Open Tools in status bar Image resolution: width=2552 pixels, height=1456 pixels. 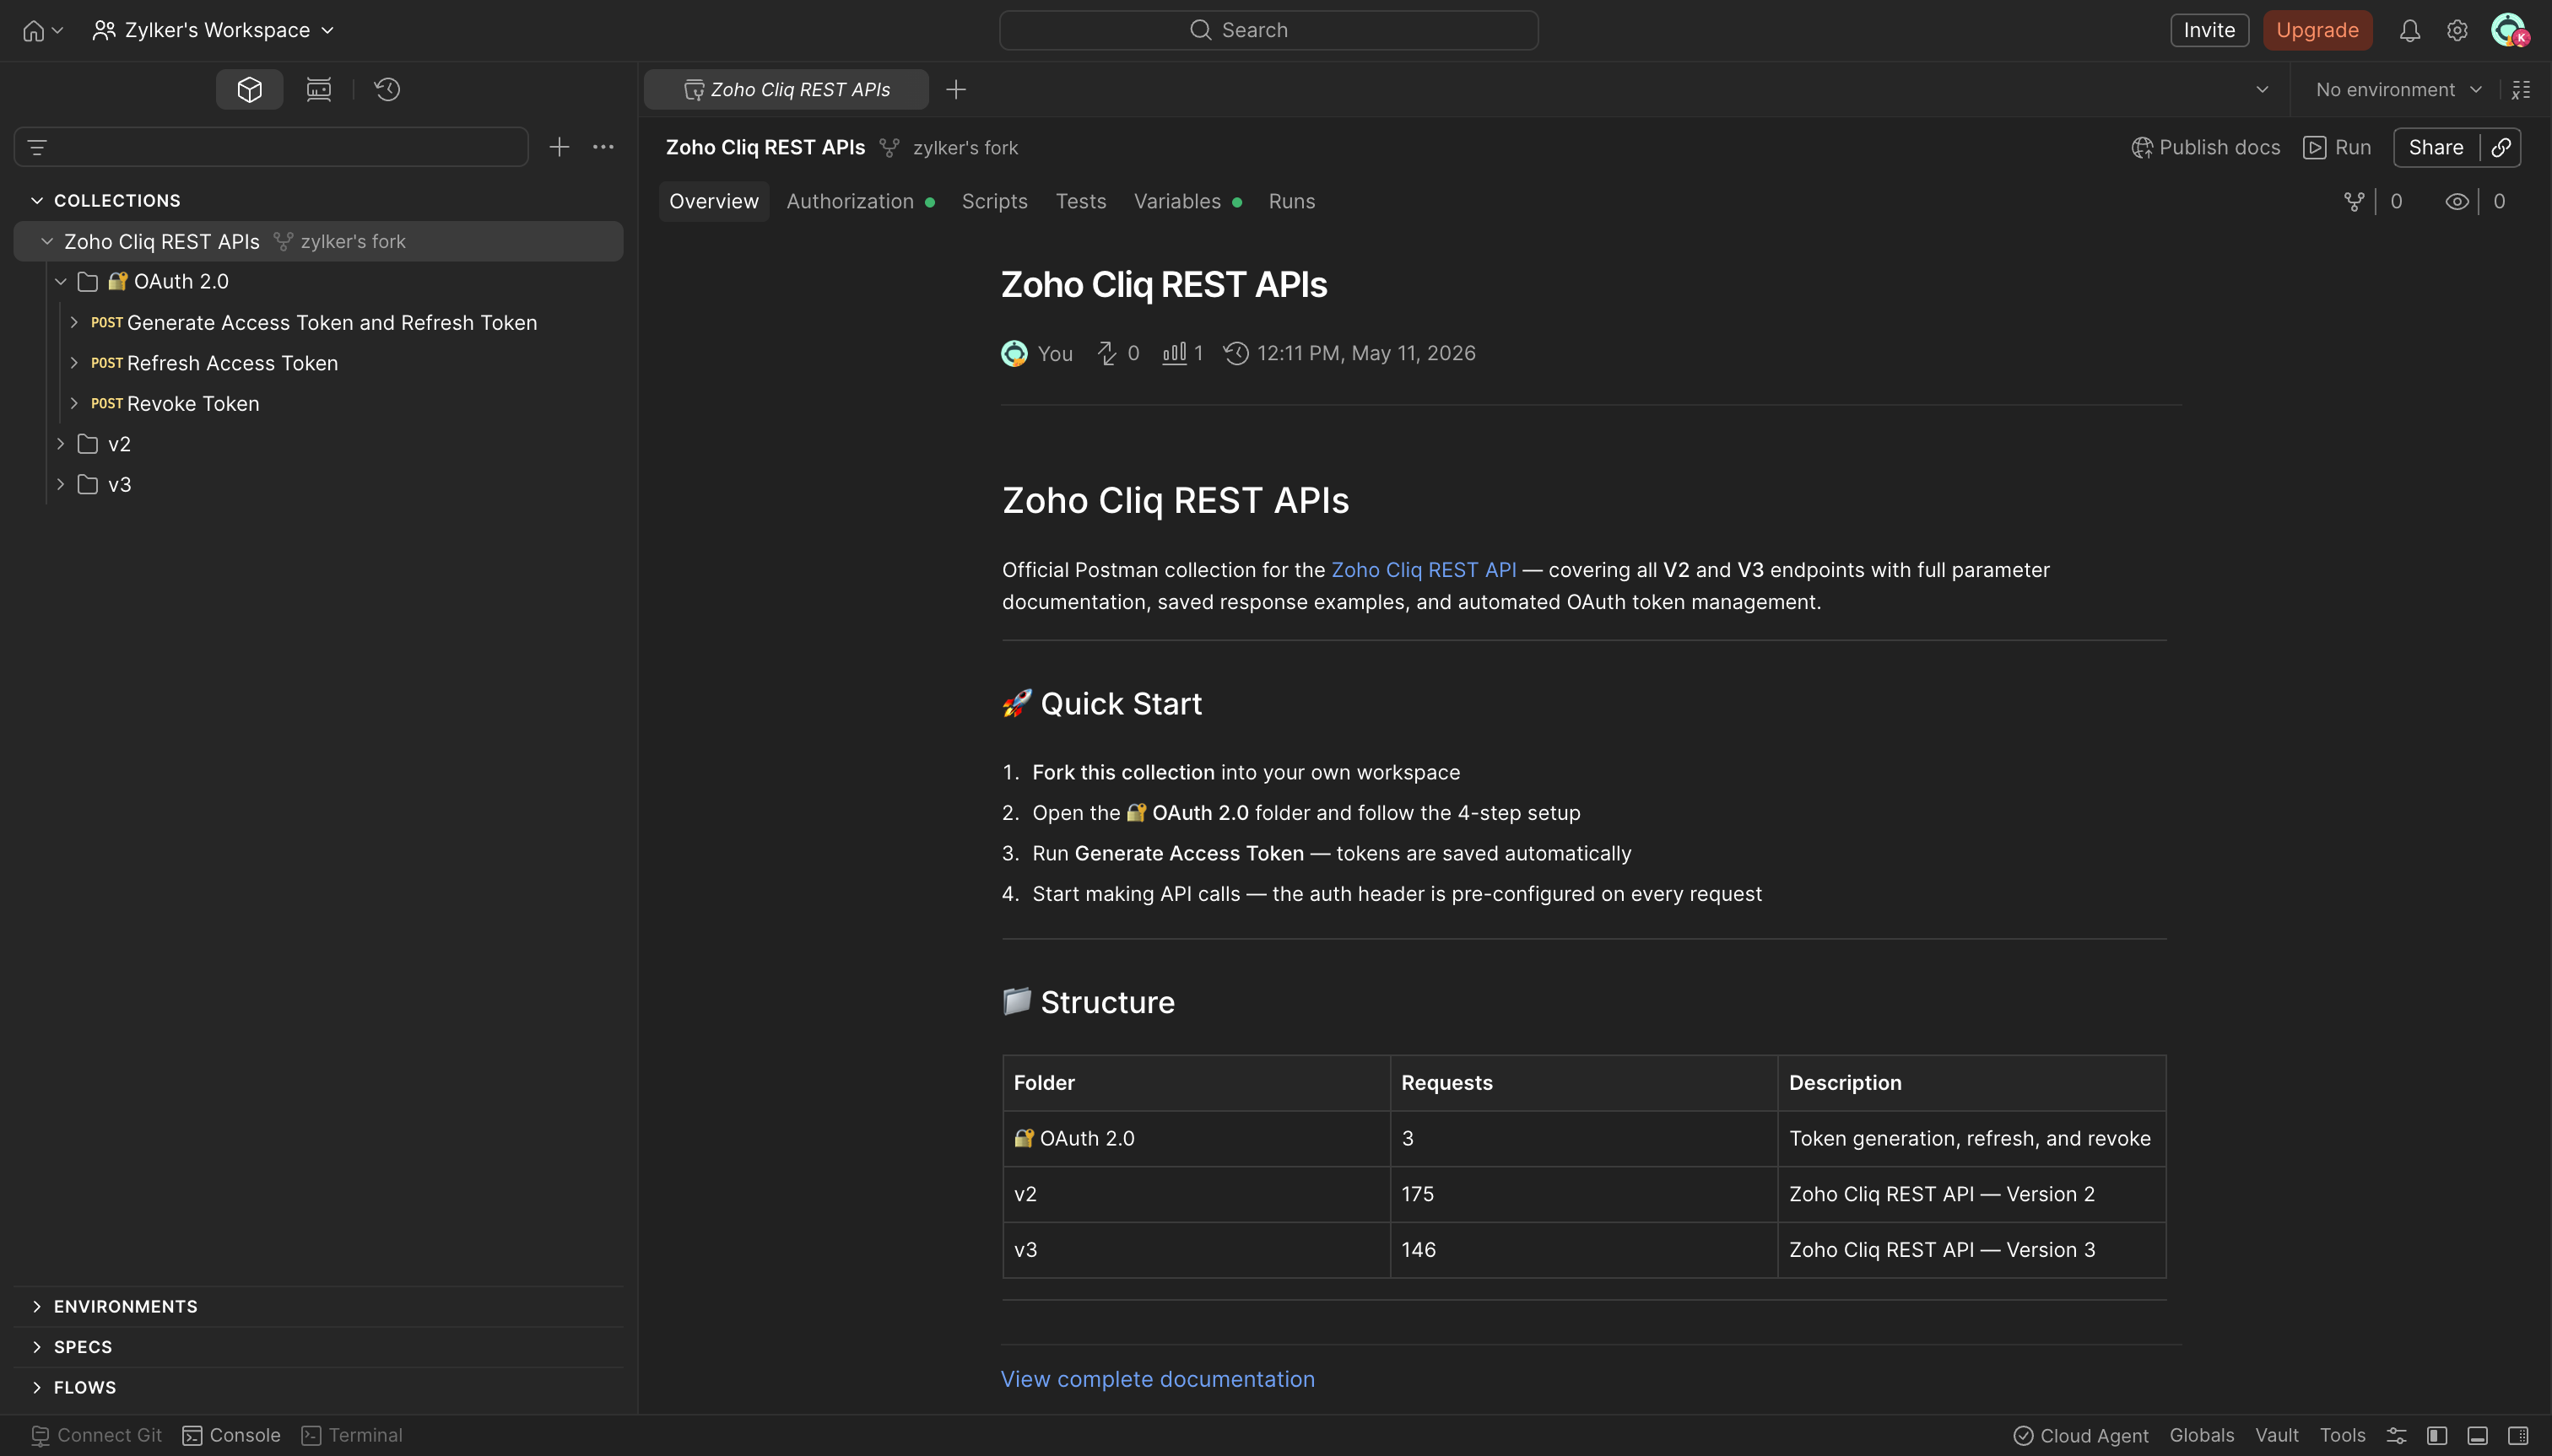(2342, 1436)
